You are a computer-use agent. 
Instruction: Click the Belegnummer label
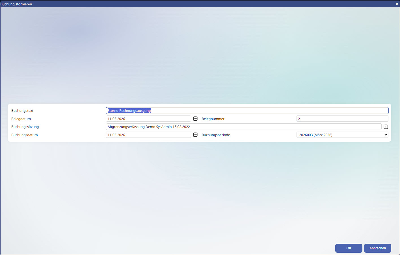[x=213, y=119]
